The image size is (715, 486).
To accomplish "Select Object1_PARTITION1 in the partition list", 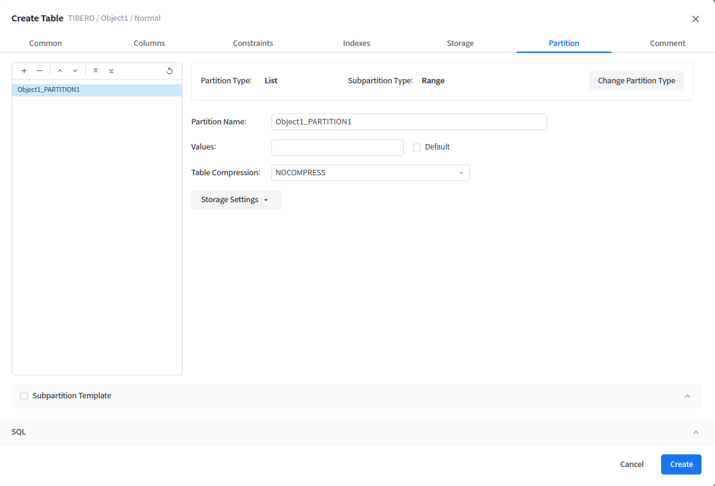I will tap(97, 90).
